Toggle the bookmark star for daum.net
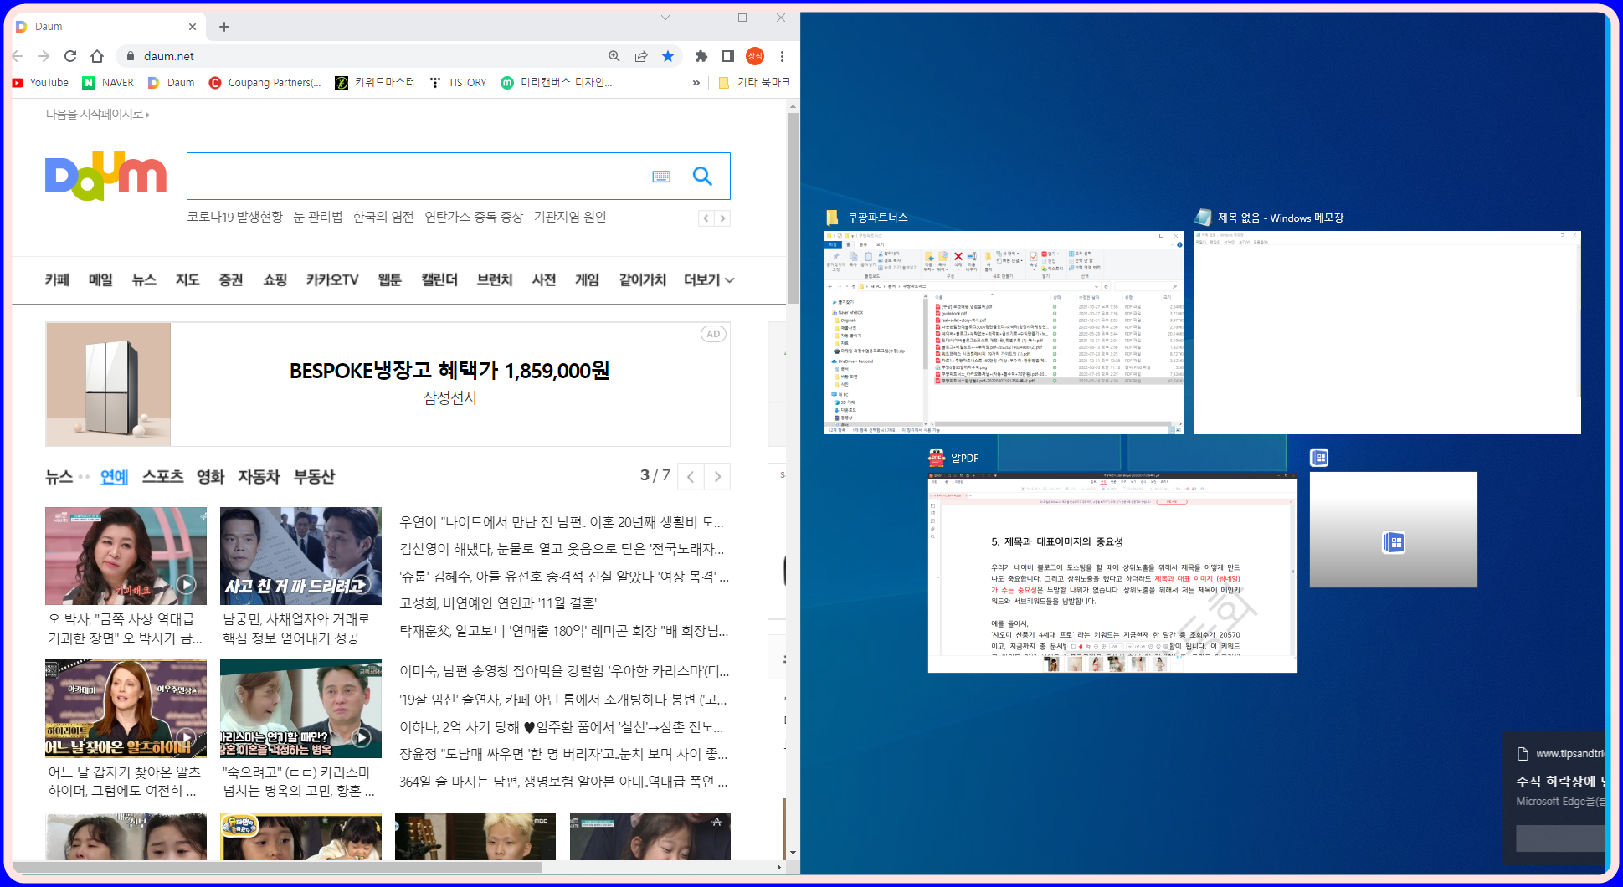This screenshot has height=887, width=1623. (x=668, y=56)
